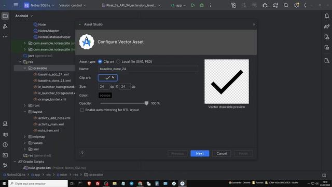Expand the font folder
This screenshot has width=332, height=187.
click(25, 105)
